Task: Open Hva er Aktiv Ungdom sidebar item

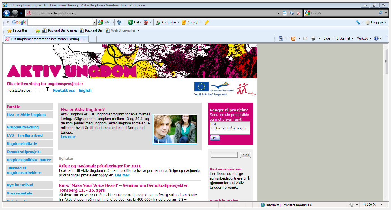Action: tap(29, 115)
